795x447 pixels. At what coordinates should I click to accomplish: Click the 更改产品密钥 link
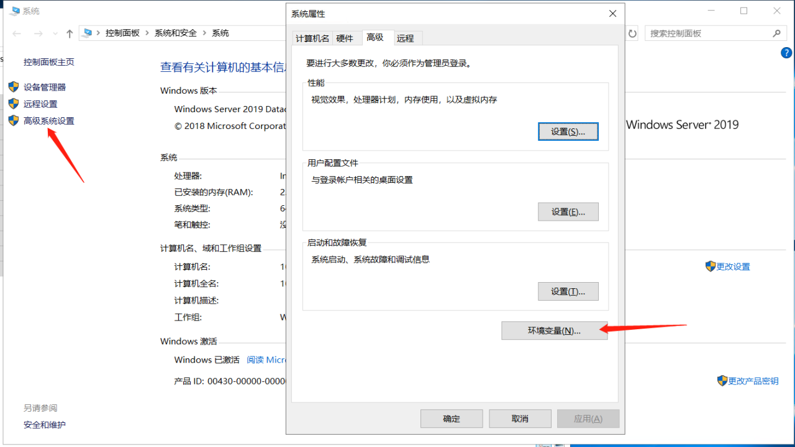pyautogui.click(x=753, y=381)
